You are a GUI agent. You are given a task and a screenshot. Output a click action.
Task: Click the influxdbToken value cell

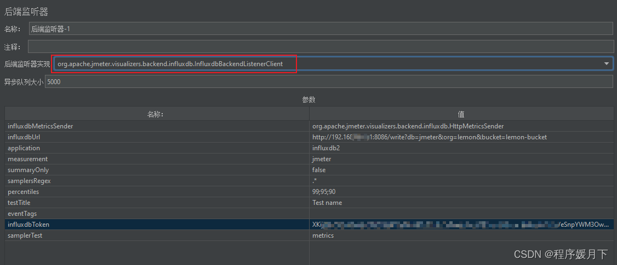click(461, 225)
